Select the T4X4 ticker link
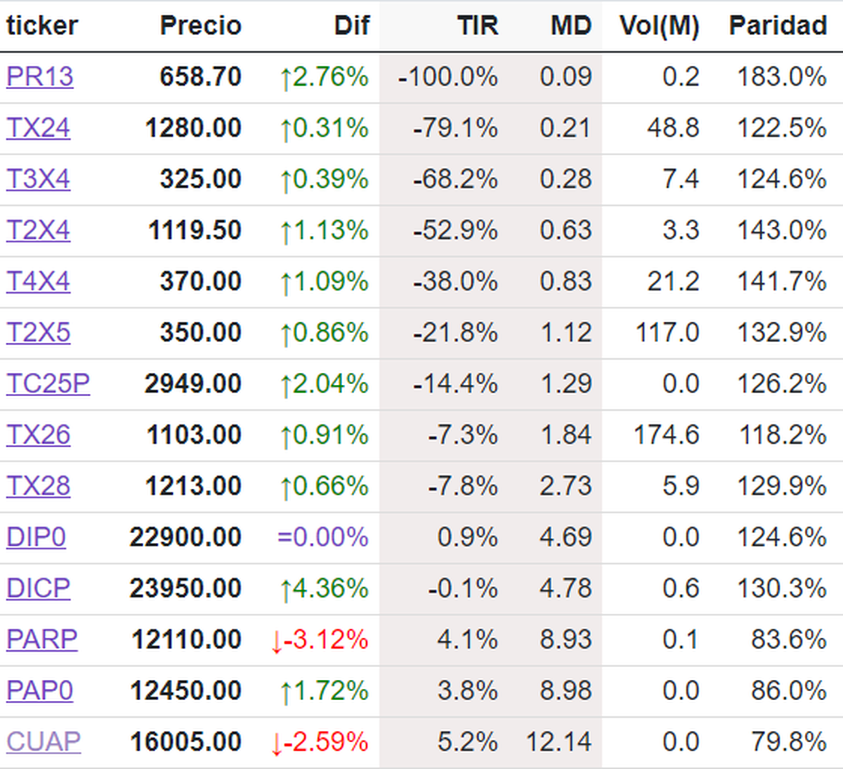The image size is (843, 769). tap(38, 282)
